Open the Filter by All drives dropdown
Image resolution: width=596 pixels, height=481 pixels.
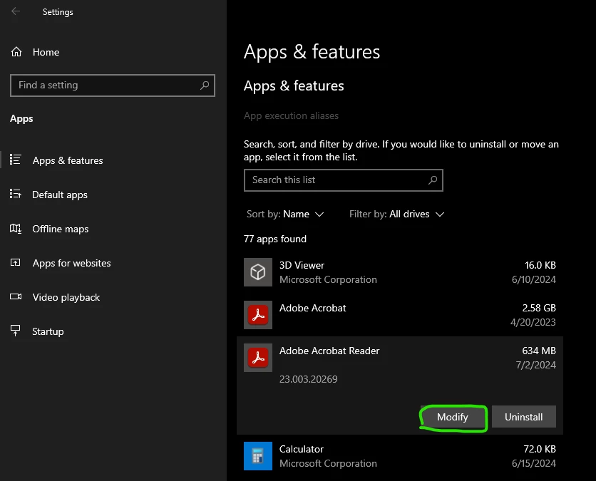coord(396,214)
